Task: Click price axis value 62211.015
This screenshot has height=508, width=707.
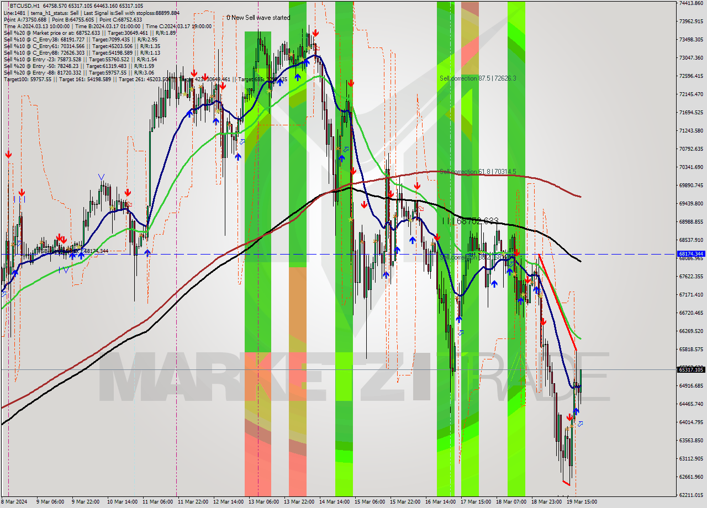Action: coord(690,495)
